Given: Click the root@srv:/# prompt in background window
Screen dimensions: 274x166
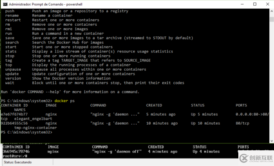Looking at the screenshot, I should 15,156.
